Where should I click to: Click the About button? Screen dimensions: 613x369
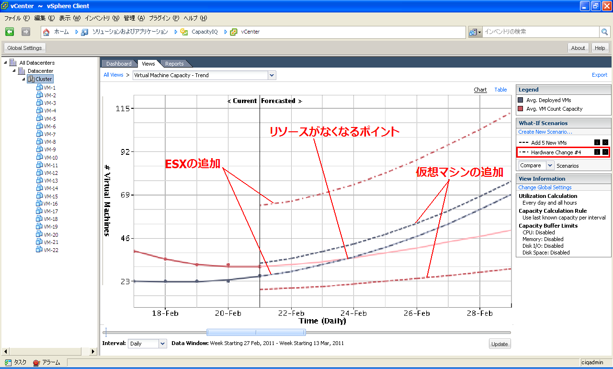click(578, 48)
